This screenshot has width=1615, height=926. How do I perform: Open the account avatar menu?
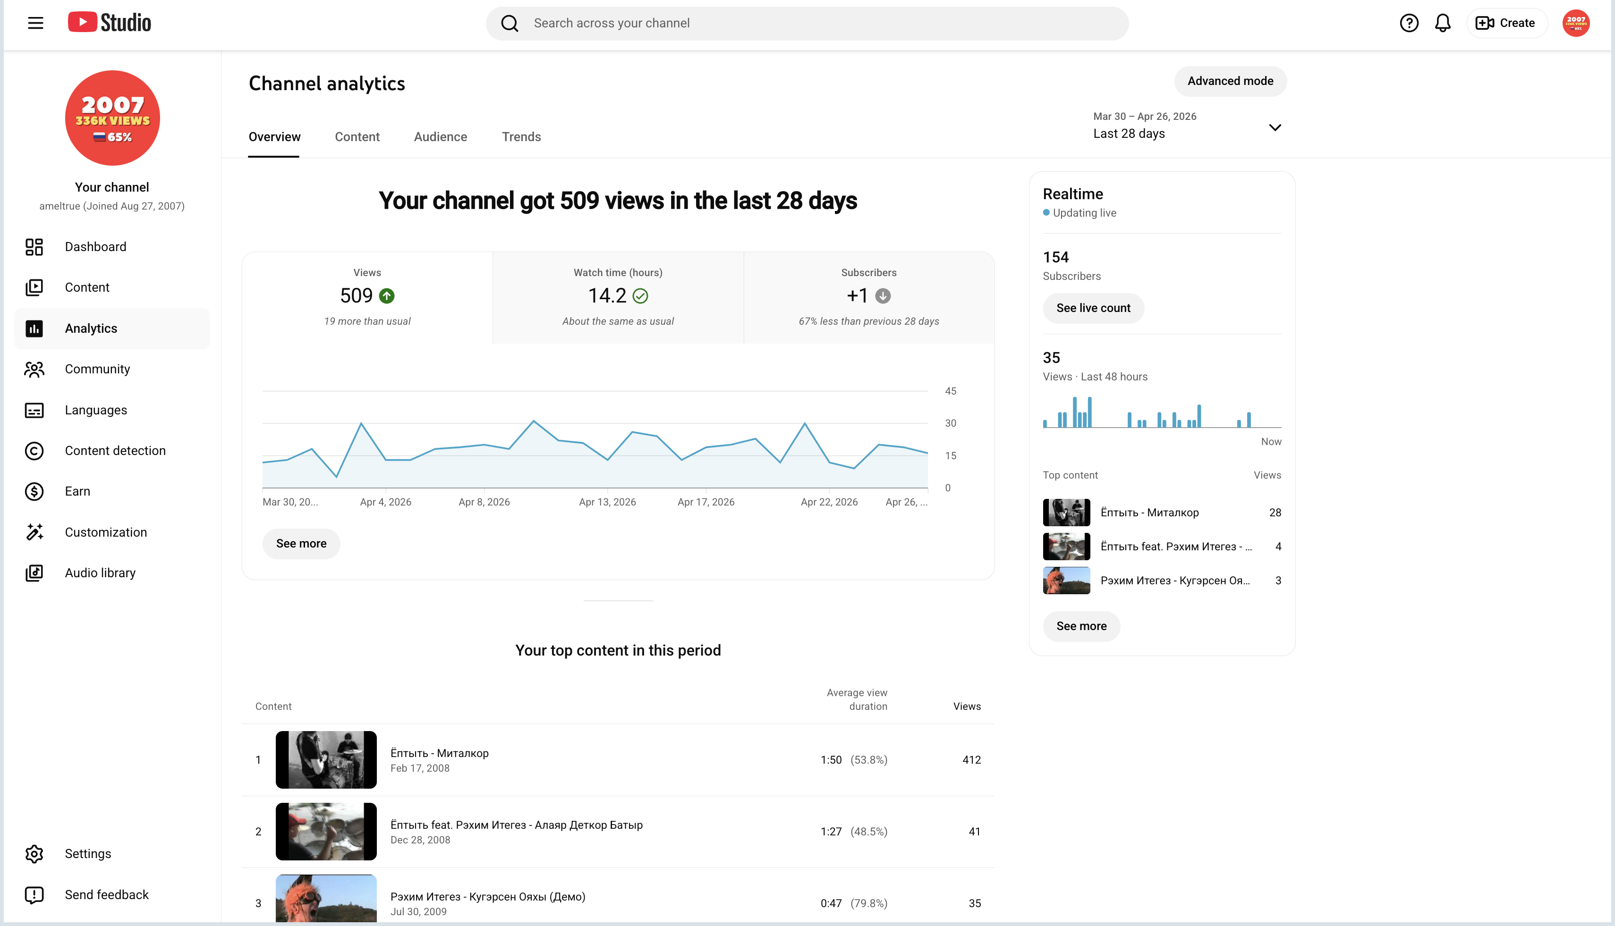[1576, 23]
